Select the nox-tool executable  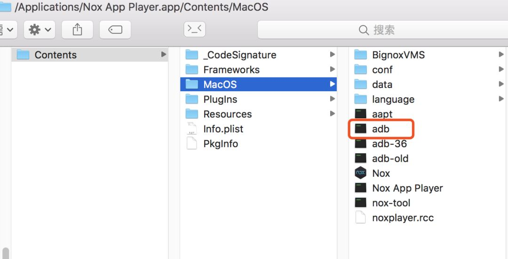[x=391, y=203]
